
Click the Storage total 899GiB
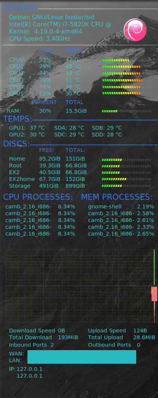pos(75,186)
